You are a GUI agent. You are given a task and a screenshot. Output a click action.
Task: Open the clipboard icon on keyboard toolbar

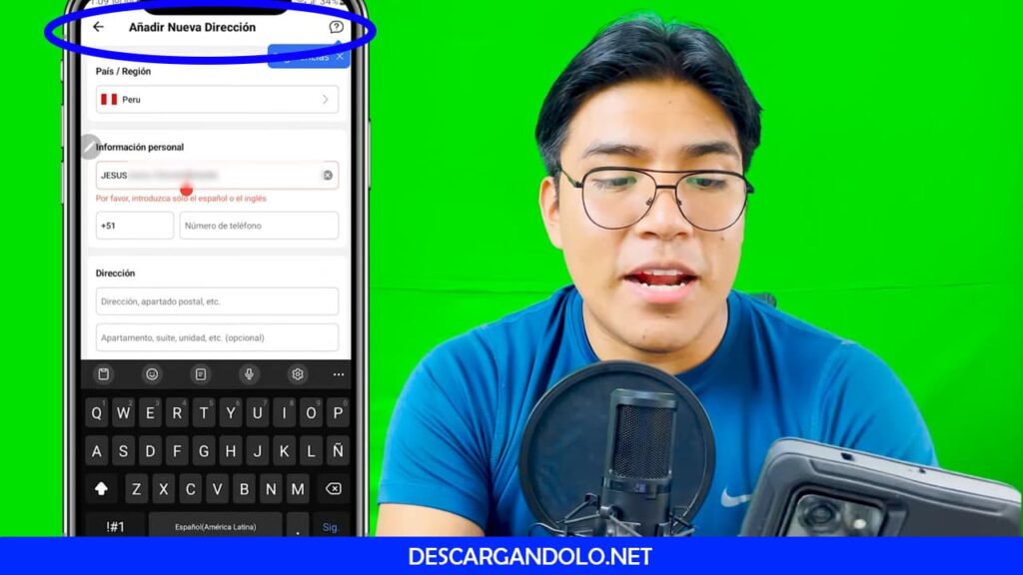(104, 375)
